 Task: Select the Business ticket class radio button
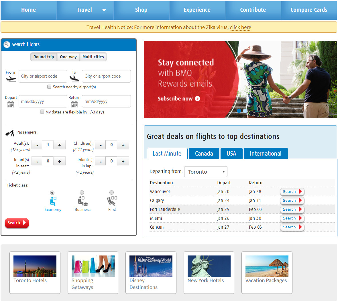point(82,192)
